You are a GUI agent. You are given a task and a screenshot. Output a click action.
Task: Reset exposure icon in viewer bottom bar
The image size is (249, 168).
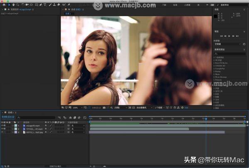183,108
